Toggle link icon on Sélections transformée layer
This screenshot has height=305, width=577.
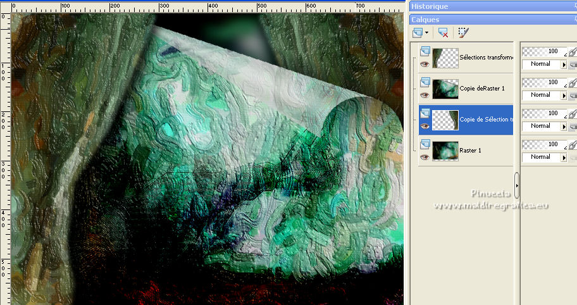coord(573,52)
